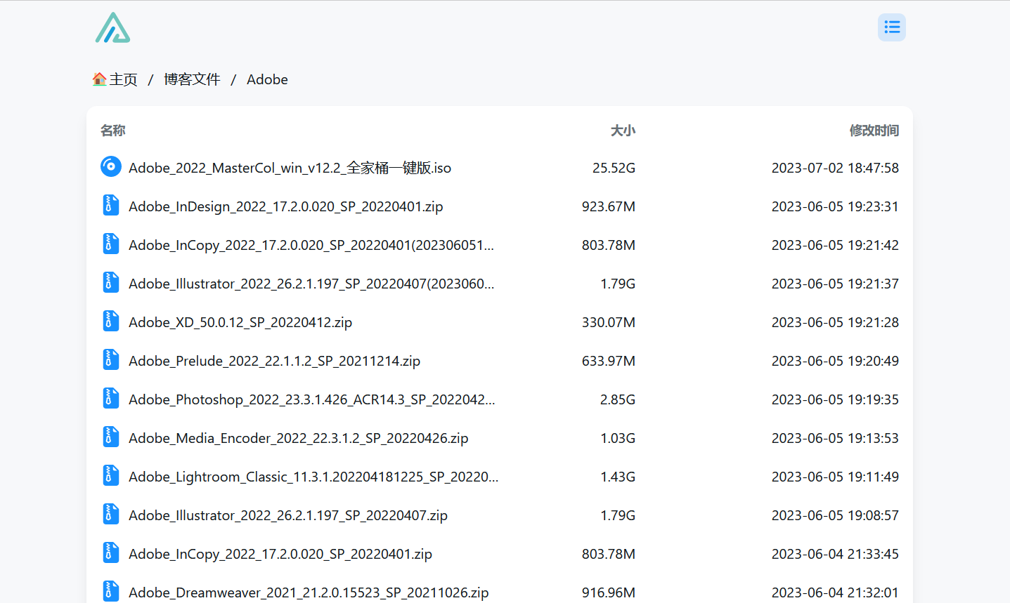Click zip icon beside Adobe_InDesign_2022 file
Viewport: 1010px width, 603px height.
coord(111,205)
